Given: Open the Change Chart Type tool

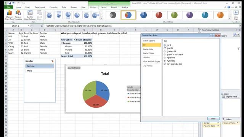Looking at the screenshot, I should (x=9, y=15).
